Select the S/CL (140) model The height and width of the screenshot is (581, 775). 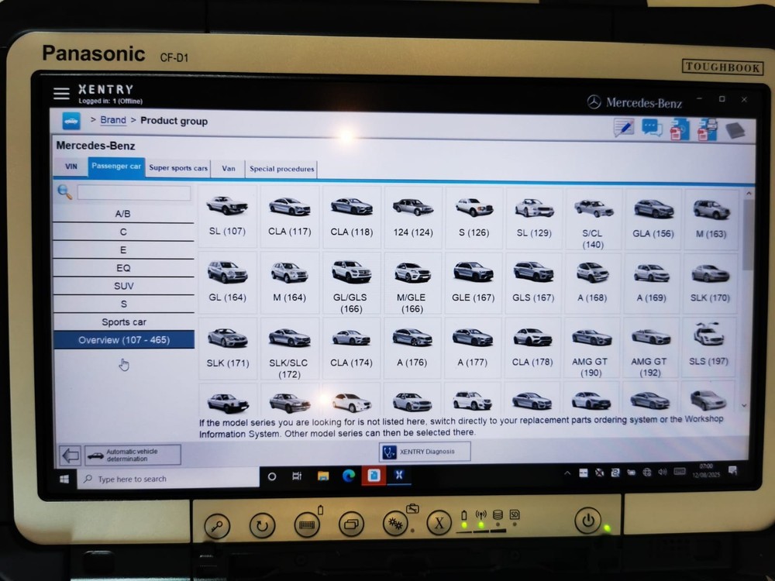(x=593, y=219)
